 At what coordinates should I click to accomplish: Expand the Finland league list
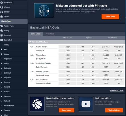point(1,87)
